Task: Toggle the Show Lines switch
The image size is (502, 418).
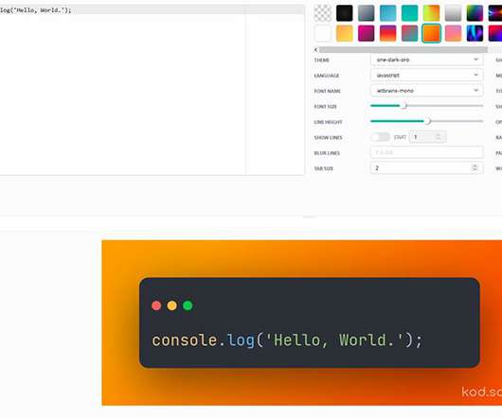Action: 381,137
